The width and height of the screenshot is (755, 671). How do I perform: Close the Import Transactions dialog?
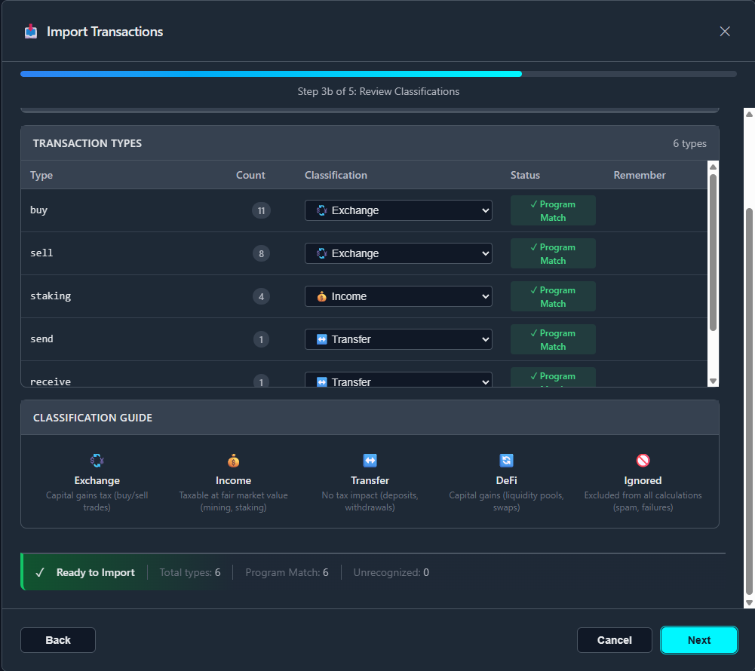(725, 32)
